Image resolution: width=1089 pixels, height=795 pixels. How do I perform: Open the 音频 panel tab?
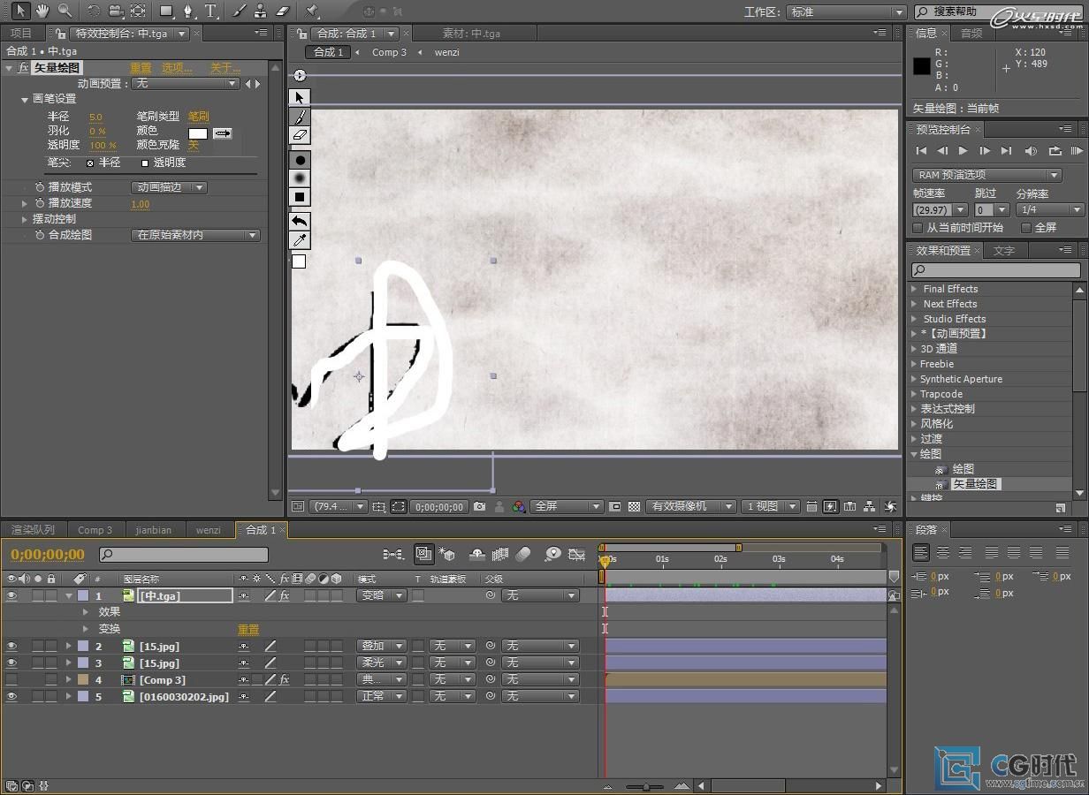[x=971, y=33]
